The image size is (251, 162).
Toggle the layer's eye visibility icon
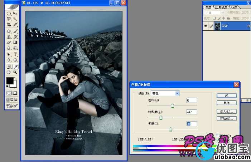pos(206,26)
